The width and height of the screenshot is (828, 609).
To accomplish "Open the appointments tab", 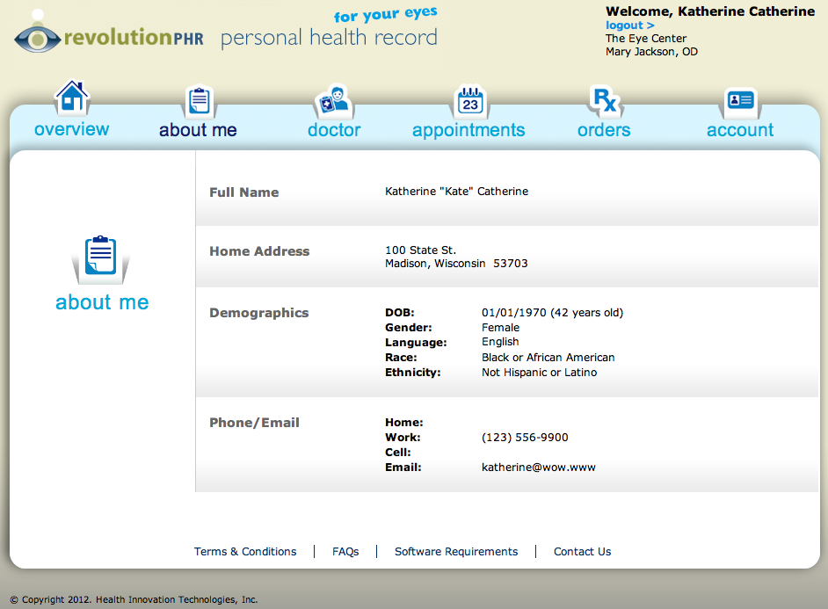I will tap(468, 130).
